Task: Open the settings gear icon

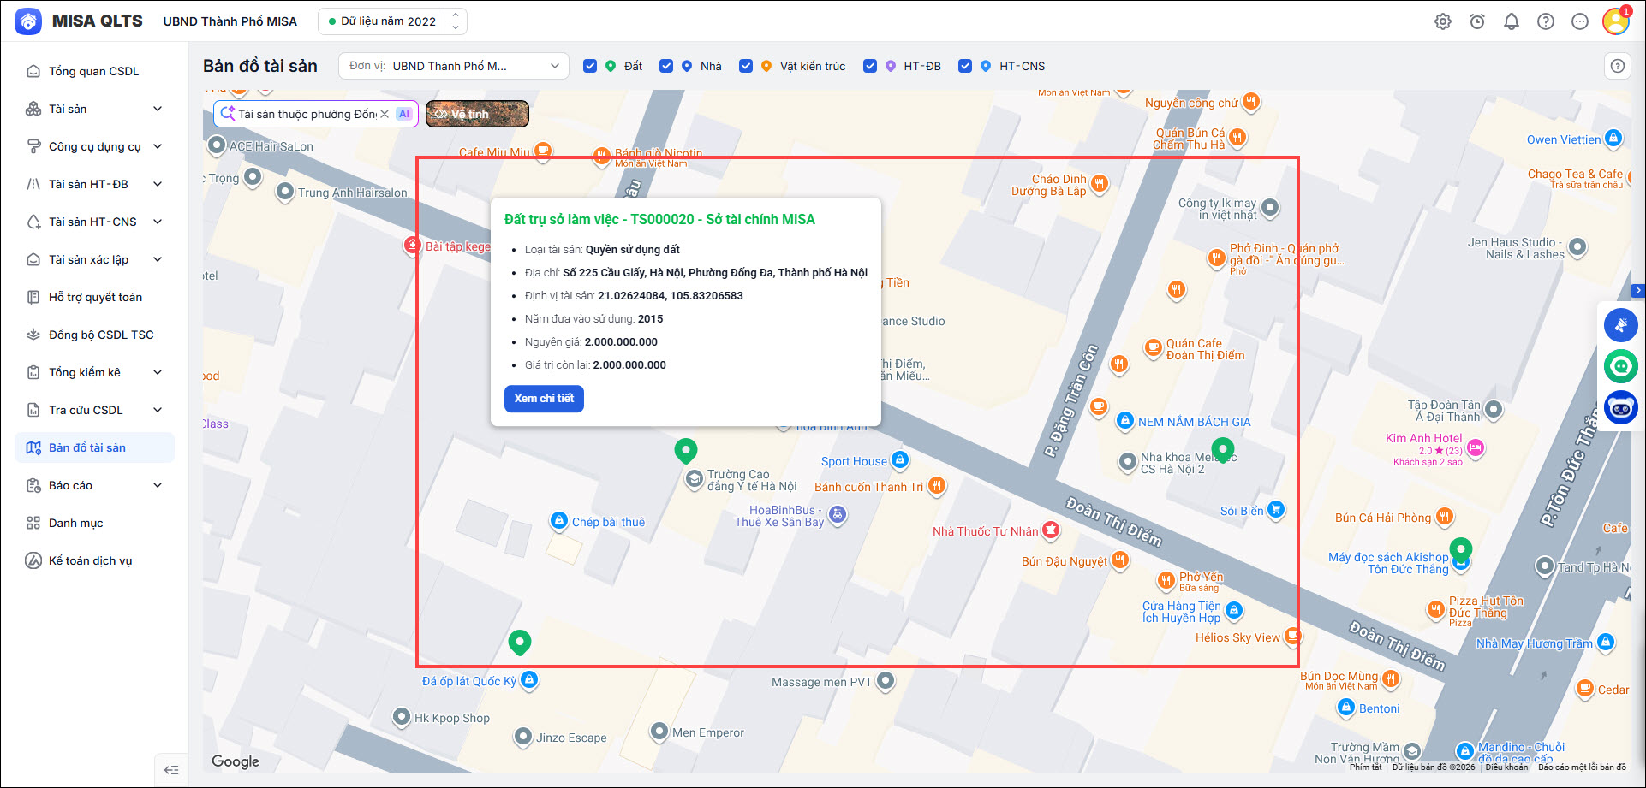Action: [1443, 21]
